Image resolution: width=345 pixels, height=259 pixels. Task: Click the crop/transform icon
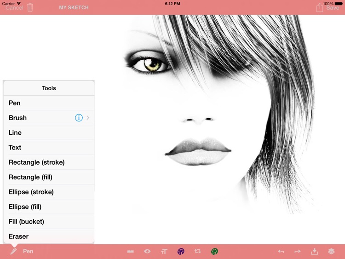click(198, 251)
